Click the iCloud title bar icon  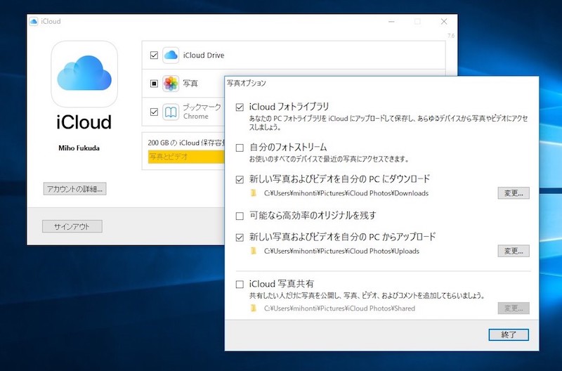[34, 22]
